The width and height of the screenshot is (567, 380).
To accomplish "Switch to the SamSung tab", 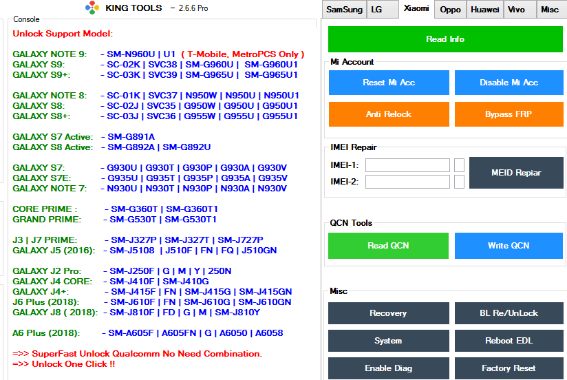I will (344, 10).
